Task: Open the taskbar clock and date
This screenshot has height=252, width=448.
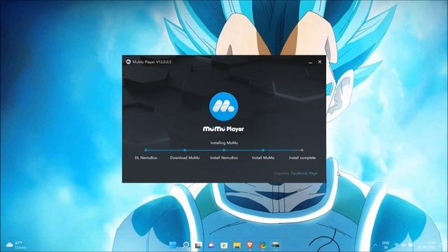Action: [427, 245]
